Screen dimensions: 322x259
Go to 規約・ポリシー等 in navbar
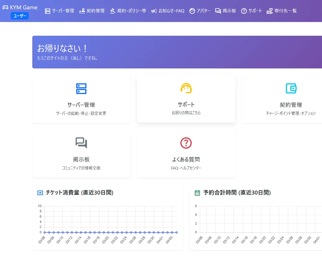[128, 11]
